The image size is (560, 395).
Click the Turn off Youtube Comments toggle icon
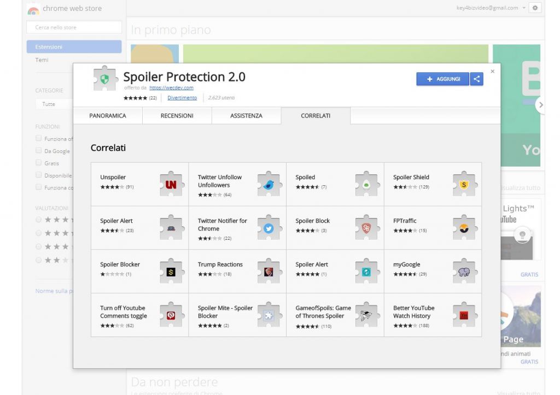171,315
